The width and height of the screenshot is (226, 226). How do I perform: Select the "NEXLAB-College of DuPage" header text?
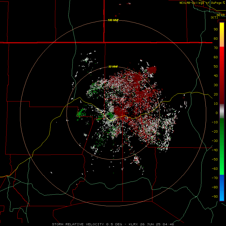(x=200, y=3)
